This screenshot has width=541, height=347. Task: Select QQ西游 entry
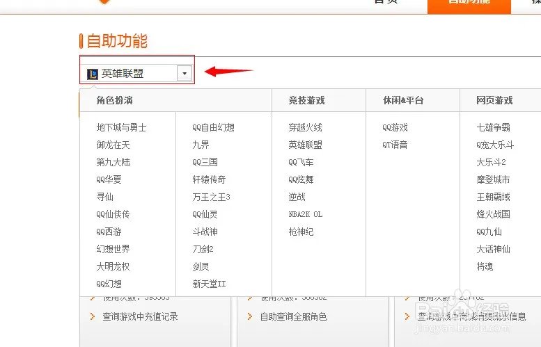(109, 232)
